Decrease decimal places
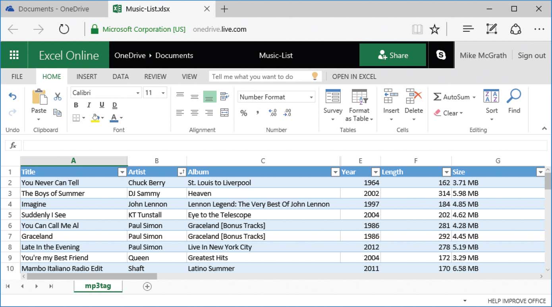 [287, 113]
